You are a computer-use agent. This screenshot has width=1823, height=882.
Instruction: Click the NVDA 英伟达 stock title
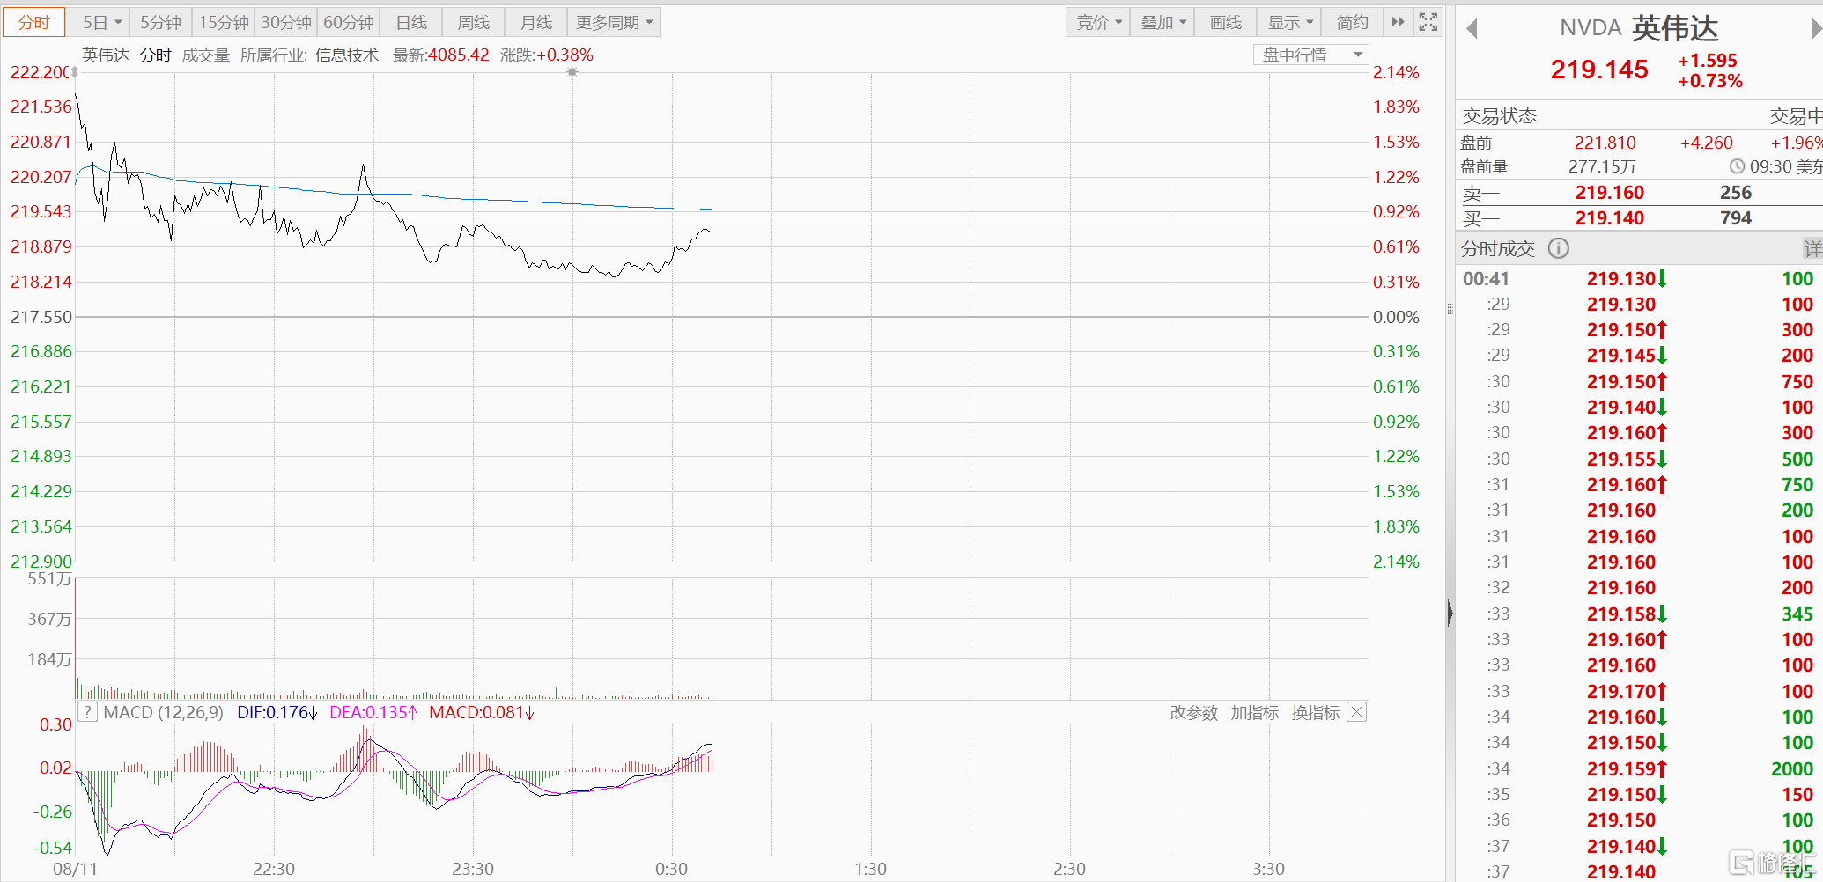1639,28
